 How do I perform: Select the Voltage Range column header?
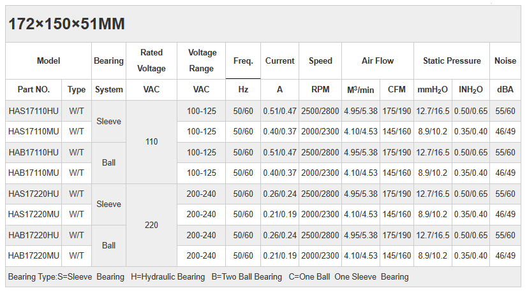tap(202, 61)
